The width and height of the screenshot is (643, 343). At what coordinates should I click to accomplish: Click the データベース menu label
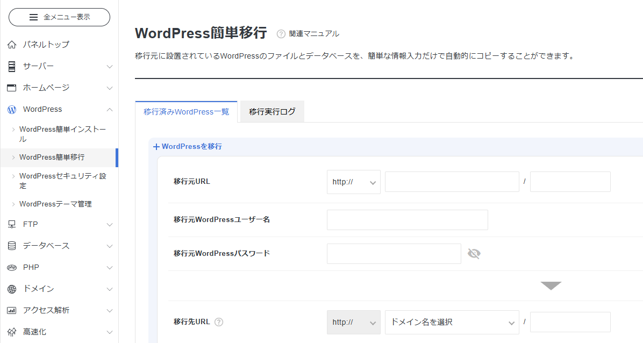(x=46, y=246)
